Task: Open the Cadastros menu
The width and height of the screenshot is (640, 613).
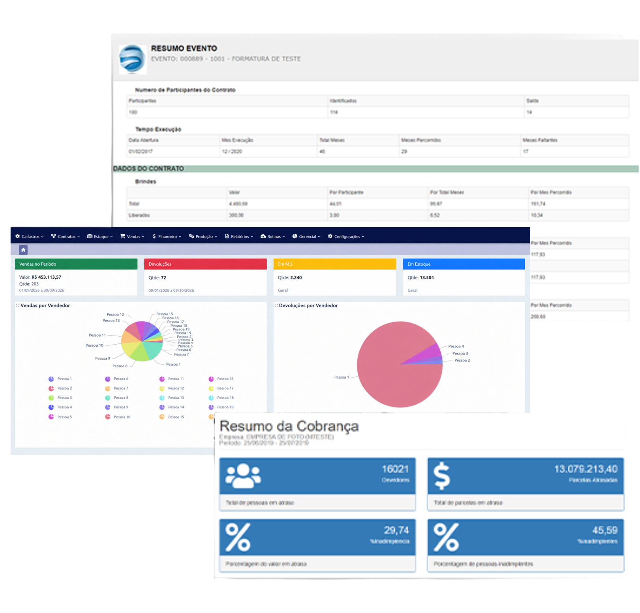Action: (30, 236)
